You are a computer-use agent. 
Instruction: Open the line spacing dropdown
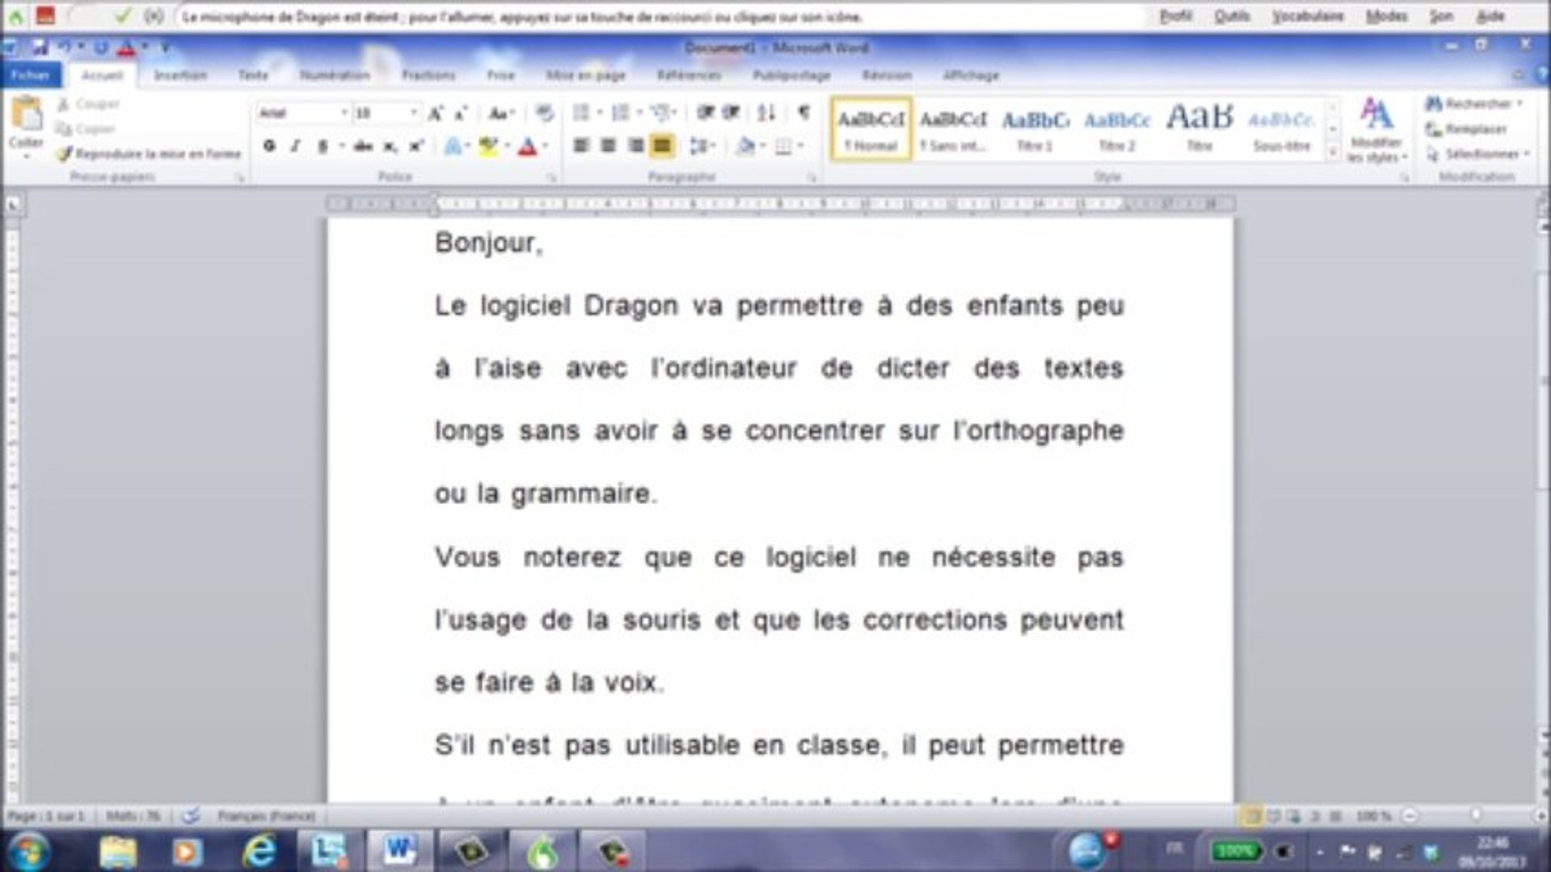(x=702, y=146)
